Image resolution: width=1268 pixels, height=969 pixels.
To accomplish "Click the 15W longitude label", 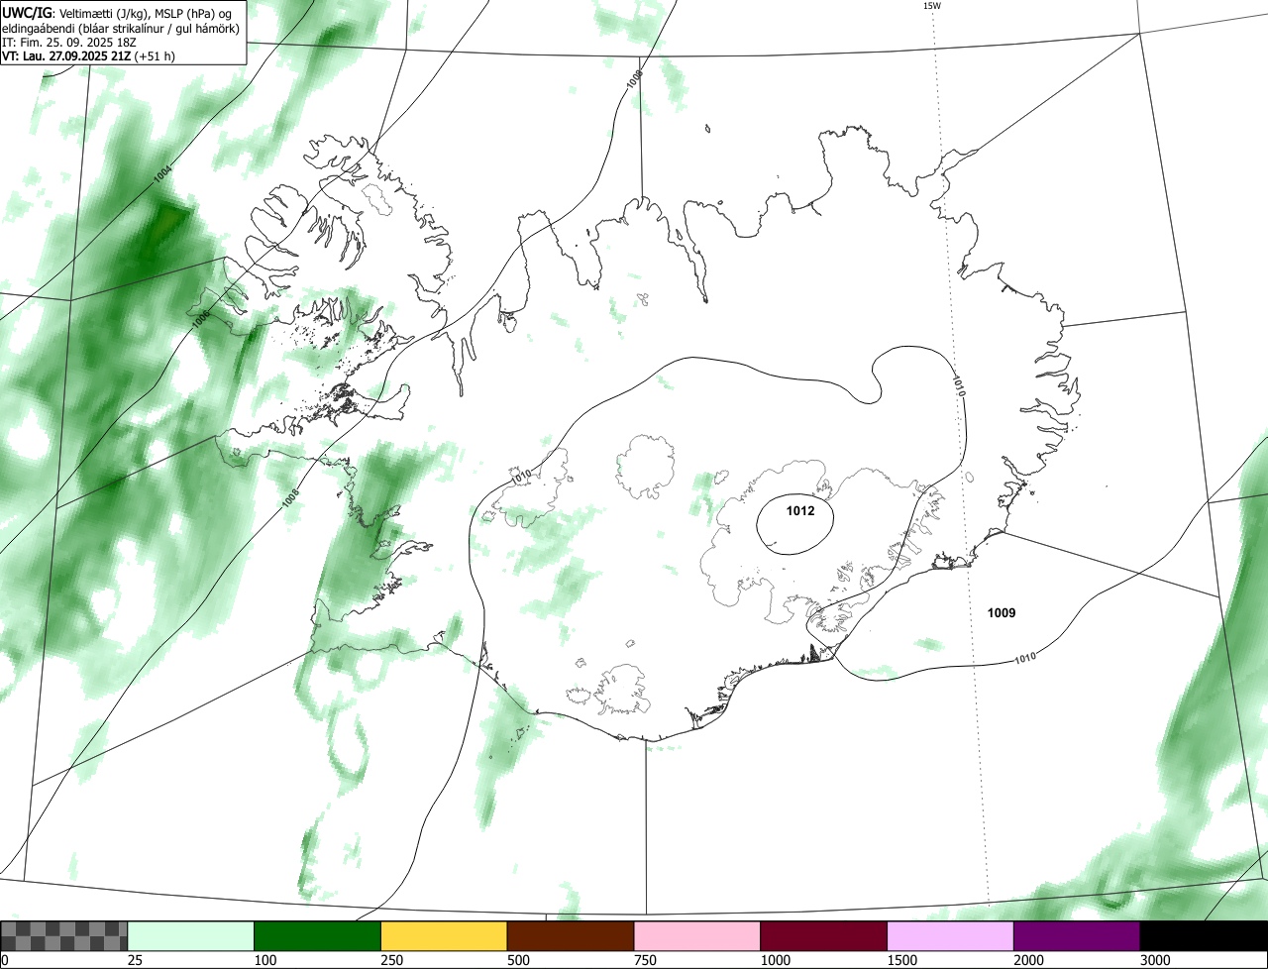I will click(x=931, y=6).
